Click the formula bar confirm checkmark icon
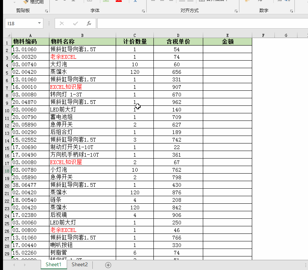This screenshot has height=270, width=308. (75, 24)
